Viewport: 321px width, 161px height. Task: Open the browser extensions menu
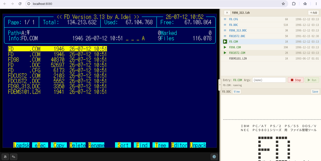click(x=293, y=4)
